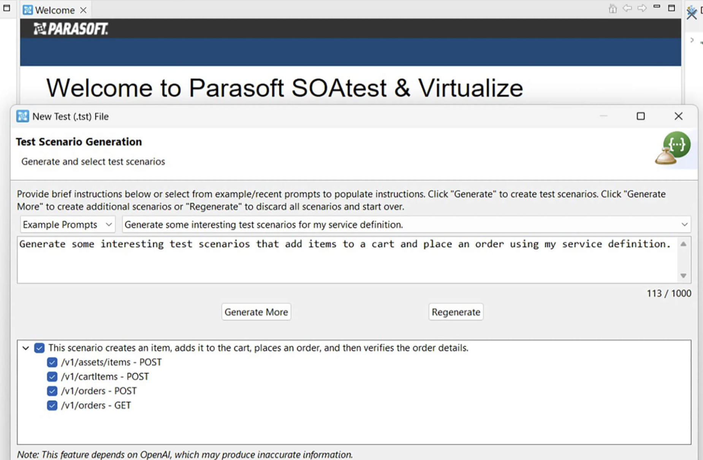Select the /v1/assets/items - POST row
Screen dimensions: 703x460
coord(111,362)
